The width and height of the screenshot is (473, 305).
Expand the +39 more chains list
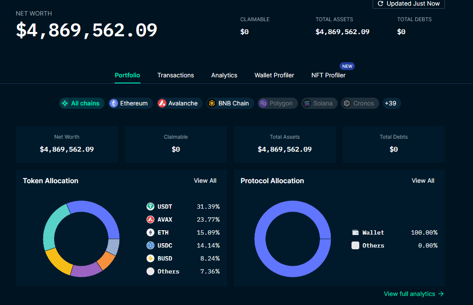390,103
